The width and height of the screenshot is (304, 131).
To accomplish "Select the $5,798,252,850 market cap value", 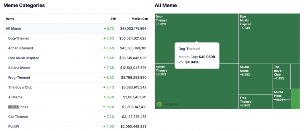I will pyautogui.click(x=134, y=78).
